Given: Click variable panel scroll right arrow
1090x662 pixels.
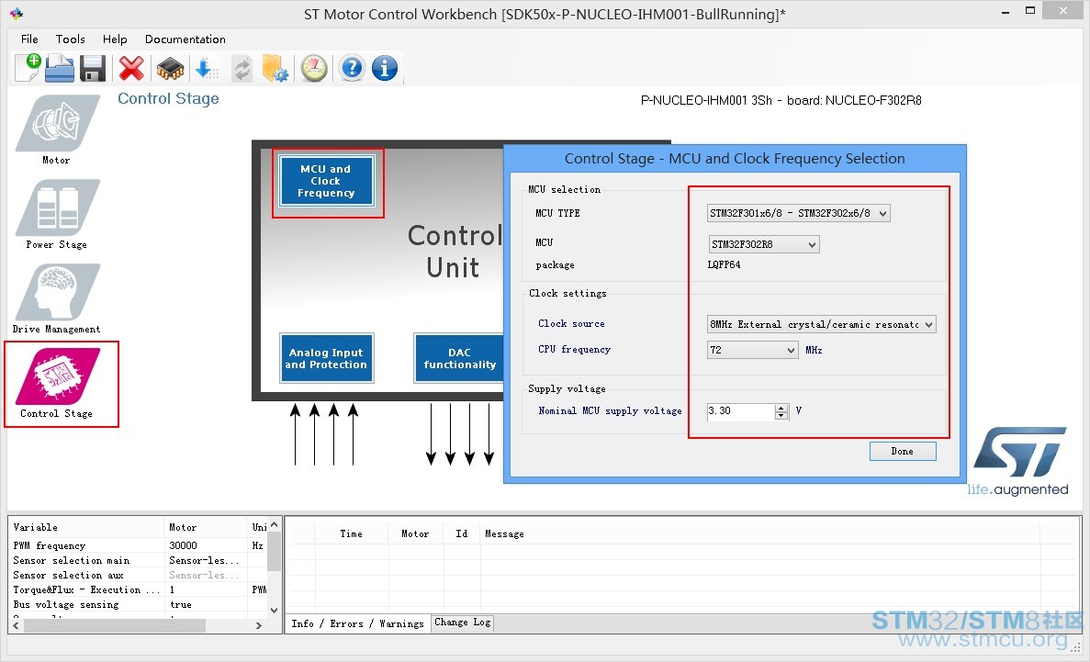Looking at the screenshot, I should pos(259,625).
